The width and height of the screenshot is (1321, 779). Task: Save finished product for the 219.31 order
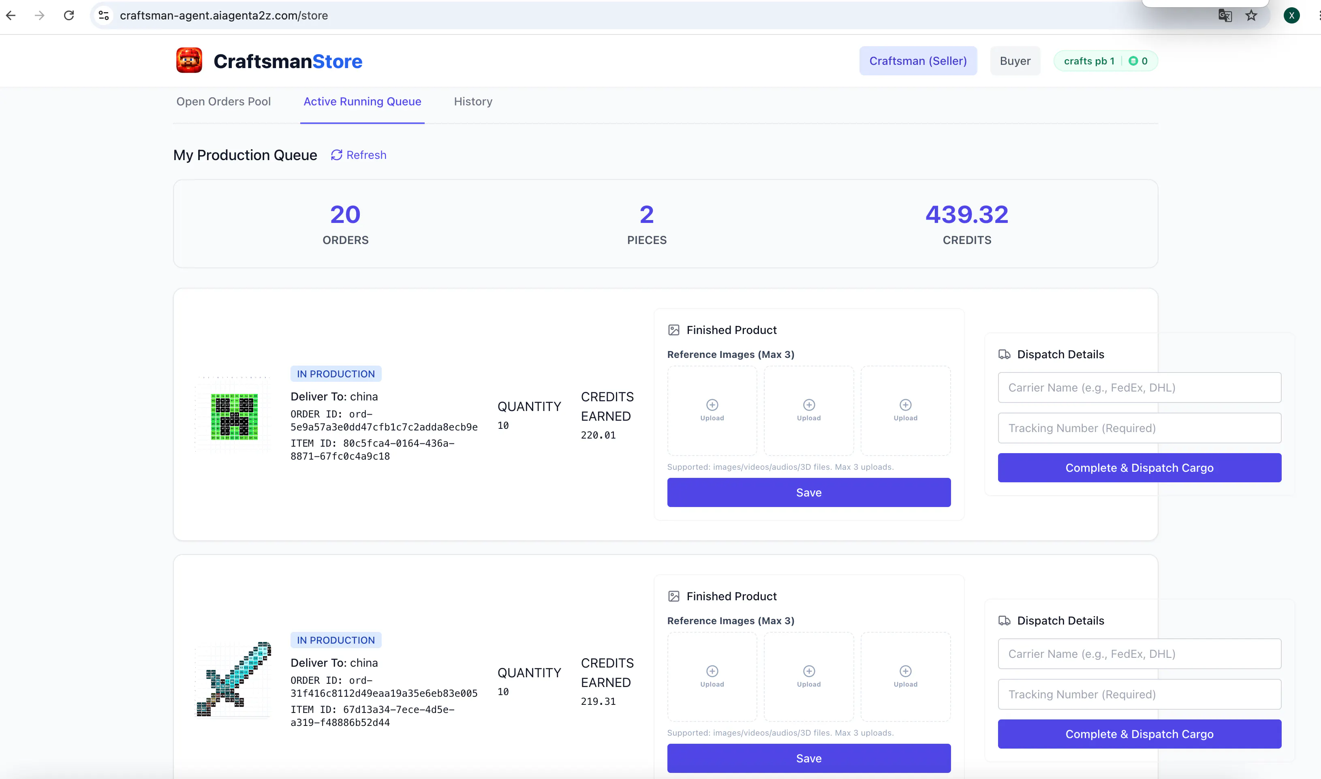pyautogui.click(x=809, y=758)
